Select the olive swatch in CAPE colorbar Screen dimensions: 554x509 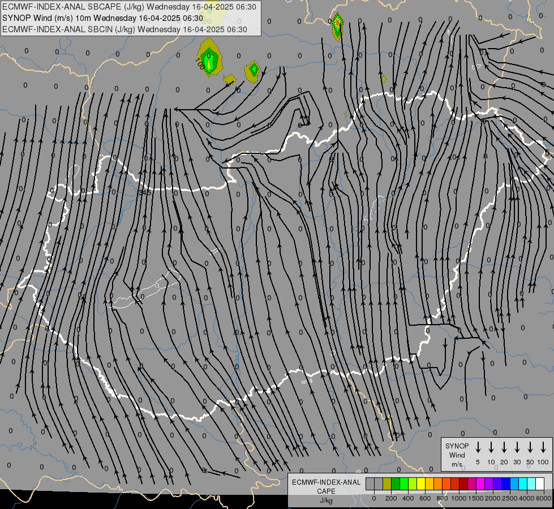coord(387,484)
